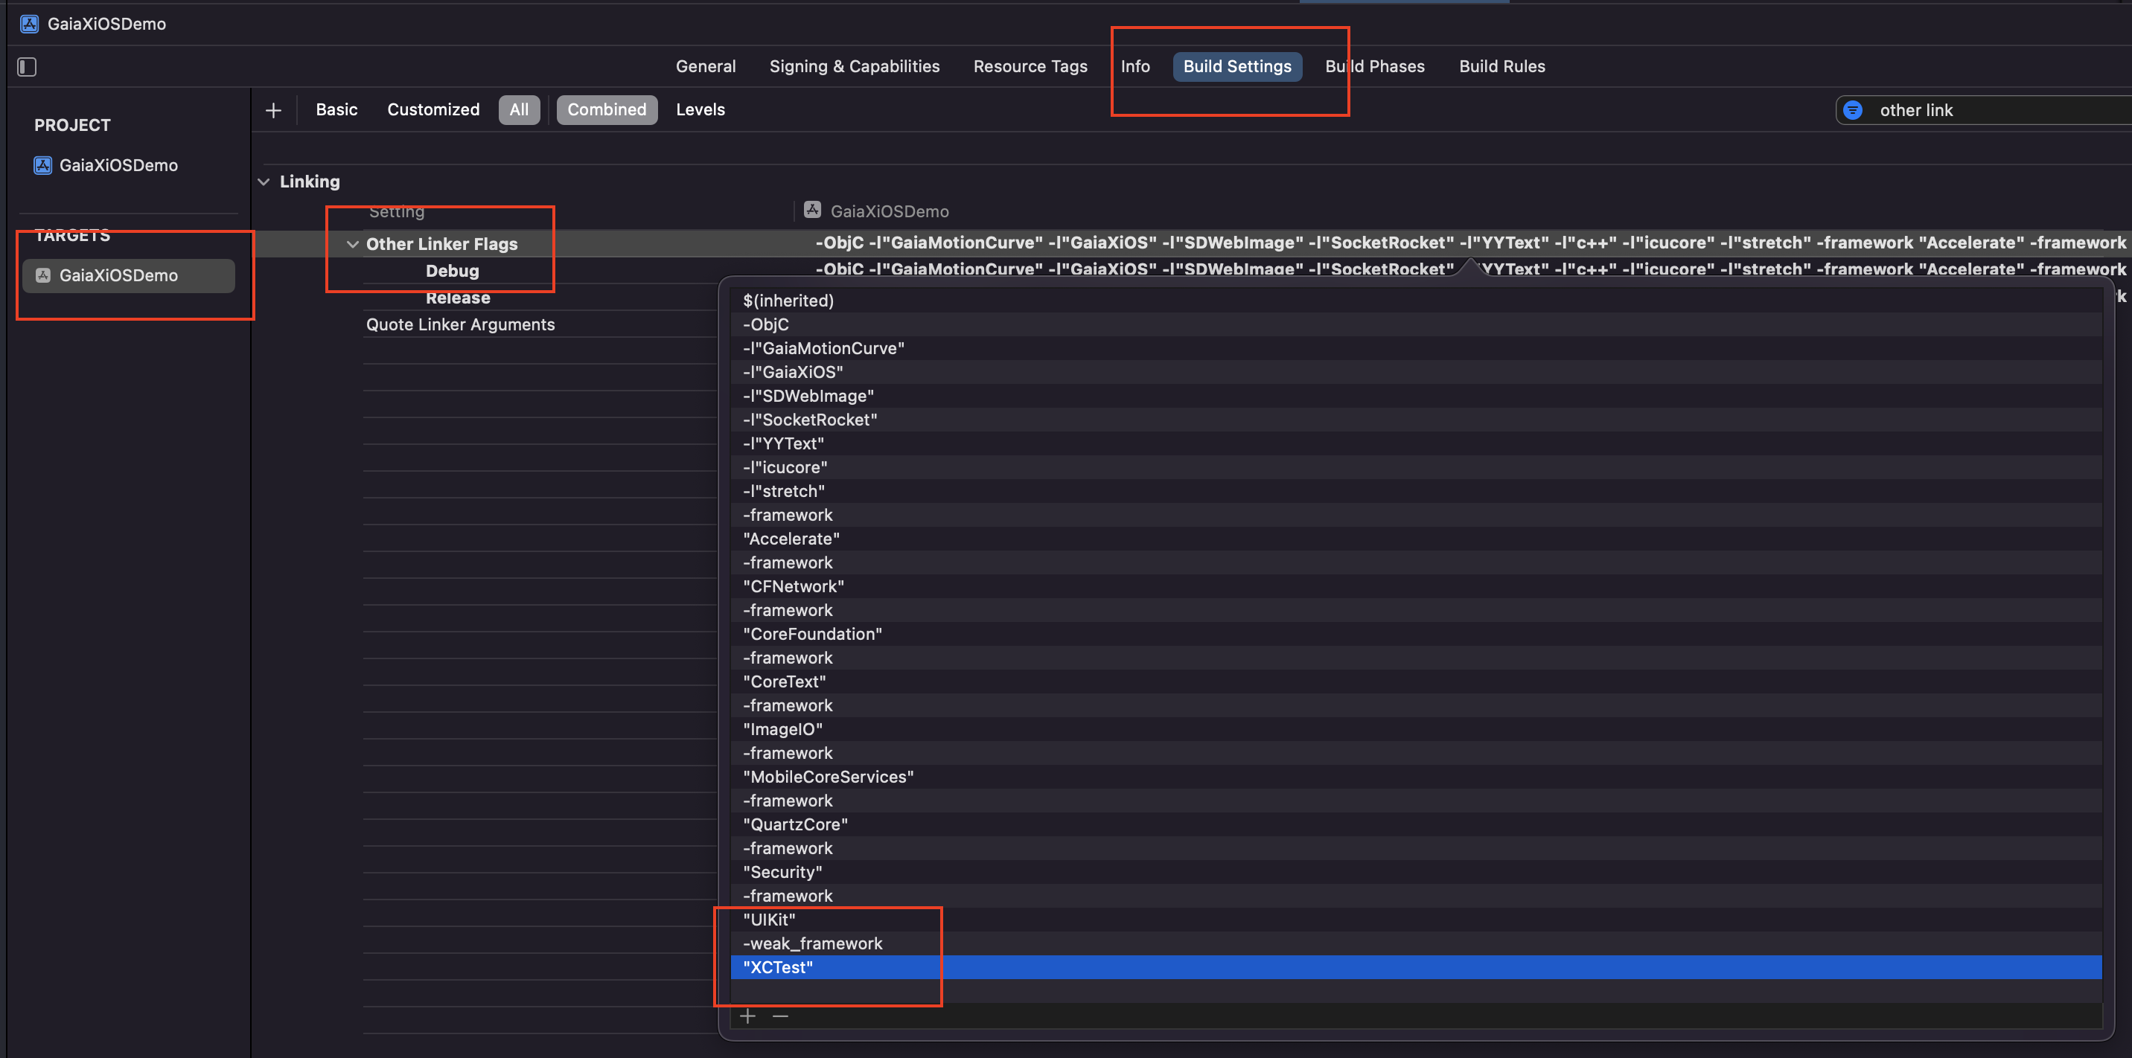
Task: Toggle the All settings filter
Action: coord(519,109)
